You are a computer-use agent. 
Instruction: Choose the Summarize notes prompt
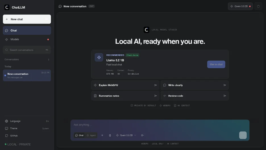[x=125, y=96]
